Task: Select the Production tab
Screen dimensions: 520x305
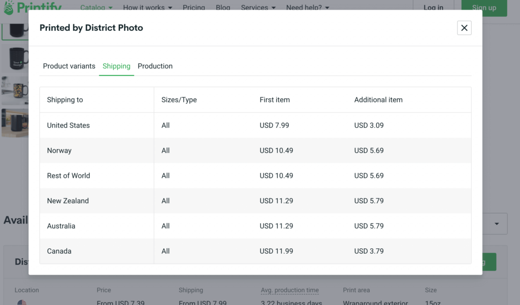Action: [x=155, y=66]
